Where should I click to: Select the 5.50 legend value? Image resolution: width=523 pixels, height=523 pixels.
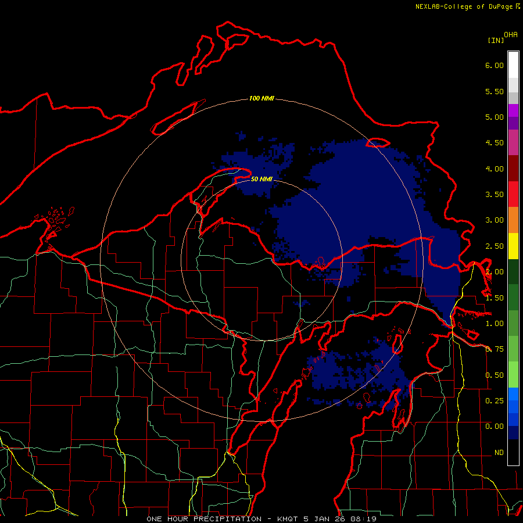495,91
